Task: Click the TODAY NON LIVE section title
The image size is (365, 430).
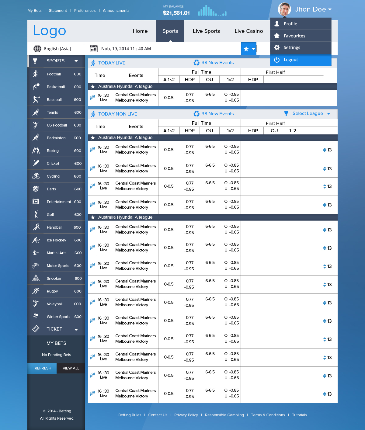Action: (117, 114)
